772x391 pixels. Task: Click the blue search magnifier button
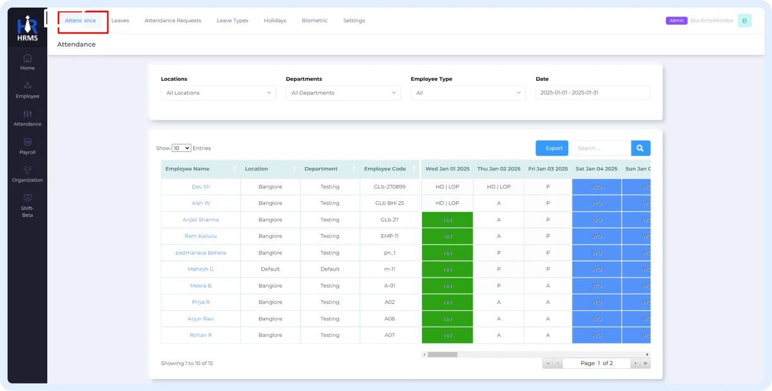(x=640, y=148)
